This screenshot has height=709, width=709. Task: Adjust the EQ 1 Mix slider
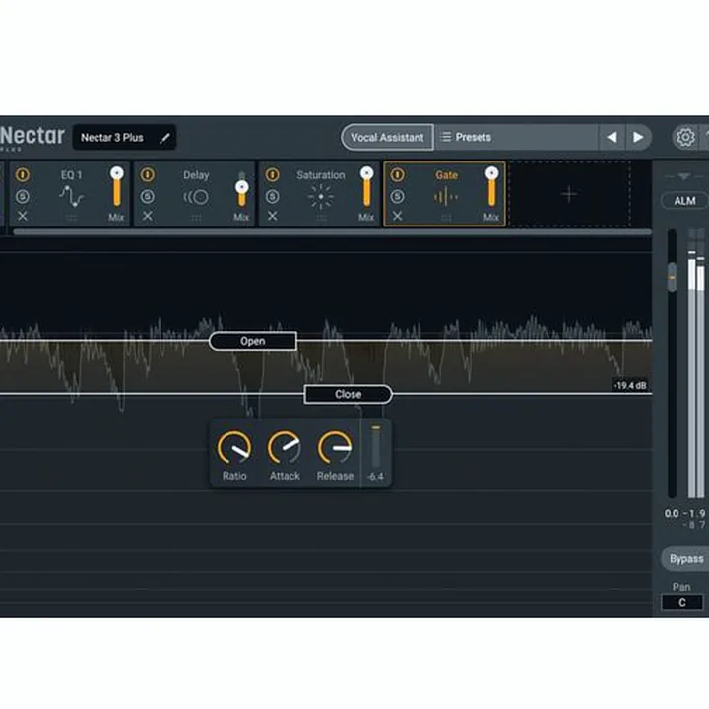[116, 186]
